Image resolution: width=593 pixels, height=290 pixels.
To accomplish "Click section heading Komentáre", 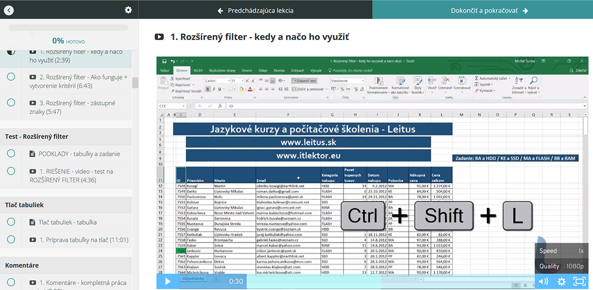I will coord(22,265).
